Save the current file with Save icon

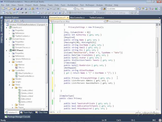click(18, 9)
